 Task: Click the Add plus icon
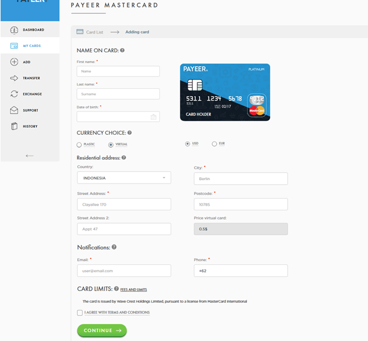pos(14,62)
